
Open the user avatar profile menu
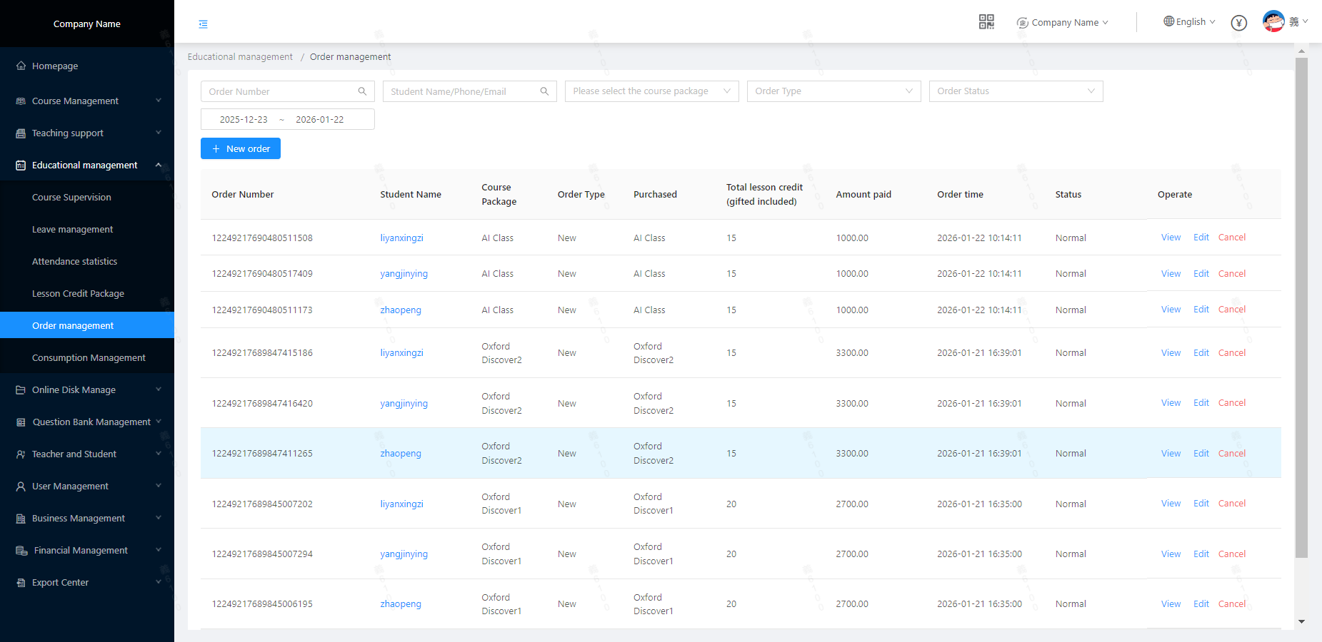[x=1273, y=21]
